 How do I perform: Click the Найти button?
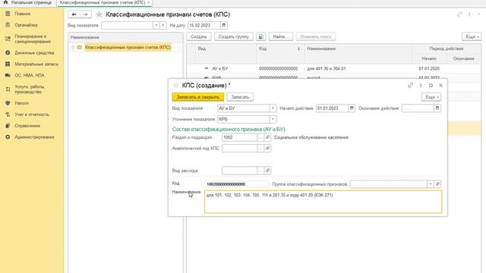pyautogui.click(x=280, y=36)
